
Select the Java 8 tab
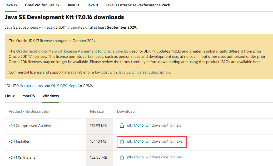click(x=92, y=5)
